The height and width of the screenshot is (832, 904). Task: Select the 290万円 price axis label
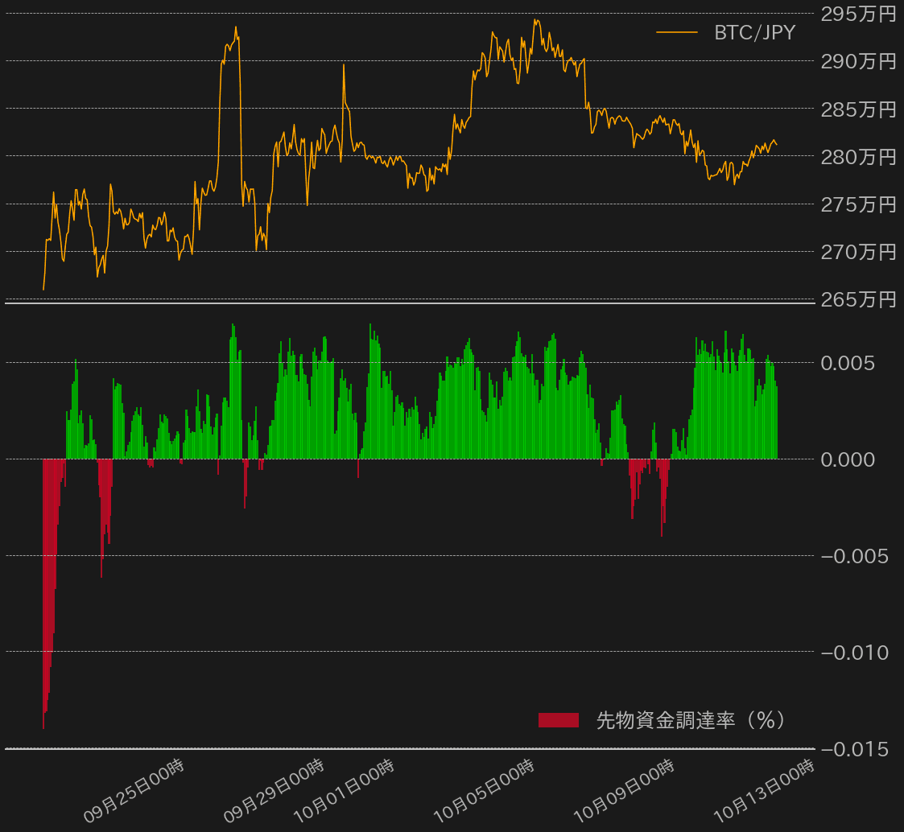[x=858, y=61]
